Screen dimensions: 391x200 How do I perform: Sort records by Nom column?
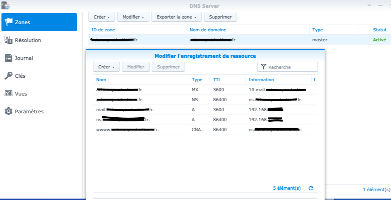tap(141, 80)
